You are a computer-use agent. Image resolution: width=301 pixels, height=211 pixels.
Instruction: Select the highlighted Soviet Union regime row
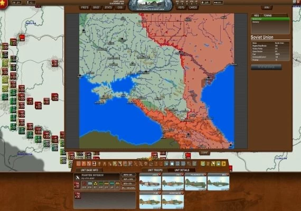pos(270,19)
